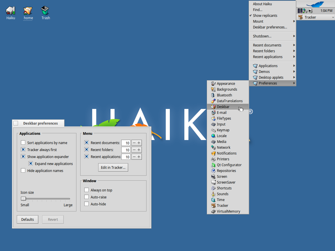
Task: Open the Trash on the desktop
Action: [x=45, y=10]
